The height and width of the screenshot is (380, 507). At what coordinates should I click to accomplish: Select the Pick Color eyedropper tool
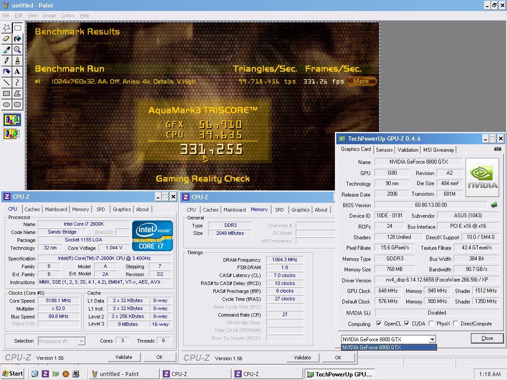[7, 50]
